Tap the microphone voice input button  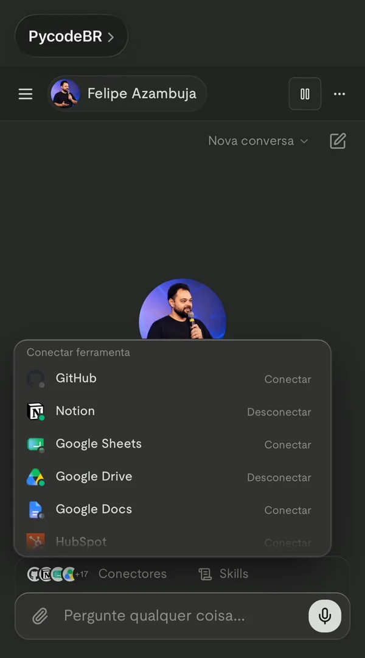(x=325, y=616)
